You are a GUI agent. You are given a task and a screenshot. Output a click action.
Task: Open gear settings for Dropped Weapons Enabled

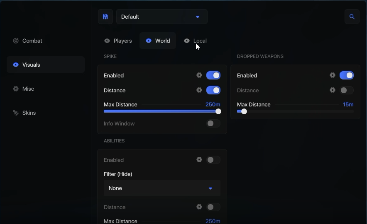(x=333, y=75)
